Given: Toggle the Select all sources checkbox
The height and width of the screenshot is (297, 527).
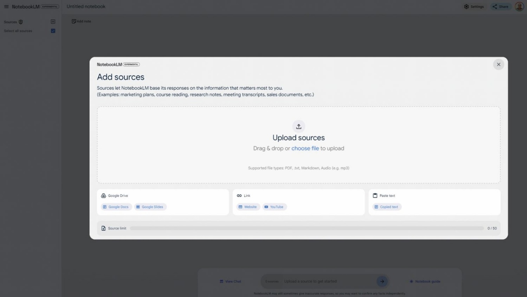Looking at the screenshot, I should [53, 31].
